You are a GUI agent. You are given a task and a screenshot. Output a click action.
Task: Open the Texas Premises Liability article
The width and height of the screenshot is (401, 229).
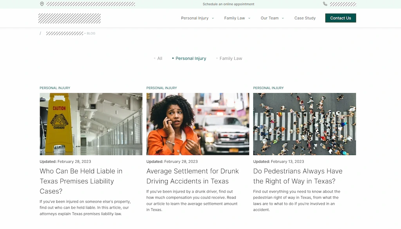(81, 181)
